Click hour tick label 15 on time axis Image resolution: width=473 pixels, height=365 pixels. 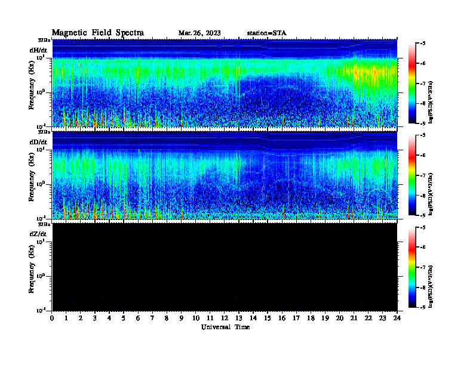[268, 318]
